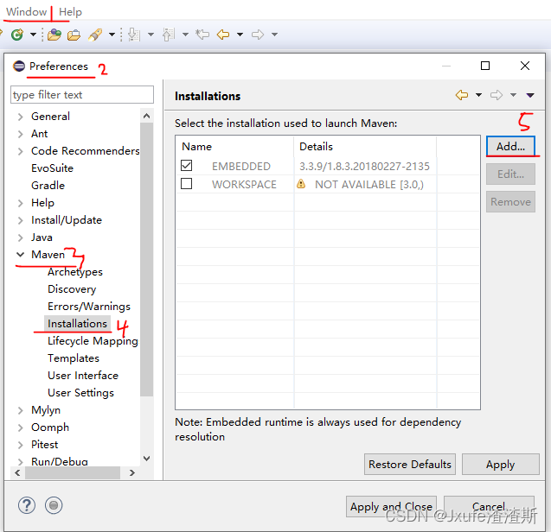Select Archetypes under Maven

pyautogui.click(x=75, y=272)
